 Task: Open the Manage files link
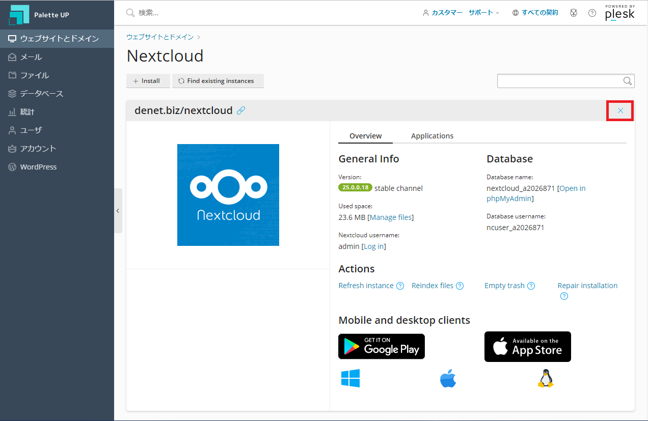391,217
